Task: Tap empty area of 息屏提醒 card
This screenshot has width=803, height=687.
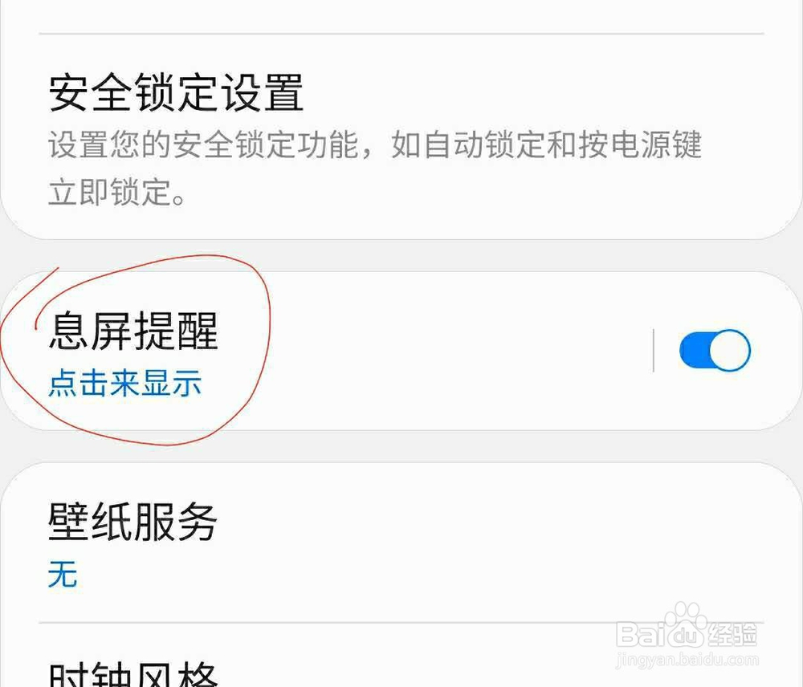Action: point(435,352)
